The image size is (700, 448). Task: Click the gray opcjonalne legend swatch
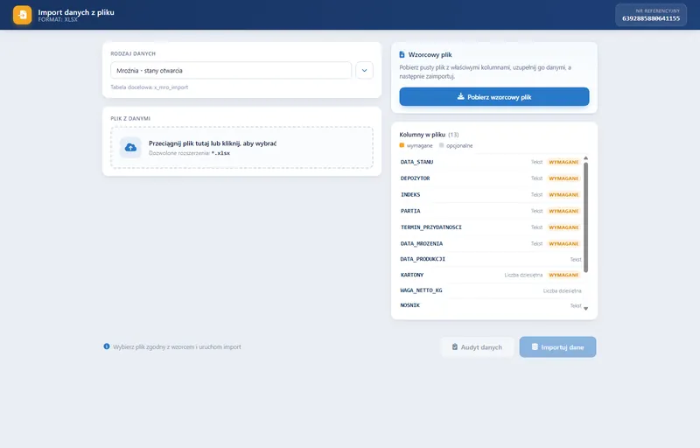pyautogui.click(x=442, y=145)
